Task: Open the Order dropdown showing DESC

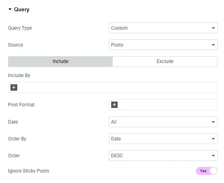Action: (x=163, y=156)
